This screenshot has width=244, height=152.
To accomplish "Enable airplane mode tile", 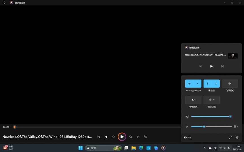I will tap(230, 84).
